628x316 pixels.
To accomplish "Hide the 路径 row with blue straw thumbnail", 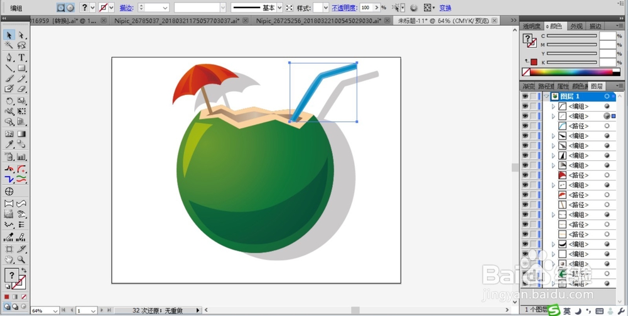I will (x=525, y=126).
